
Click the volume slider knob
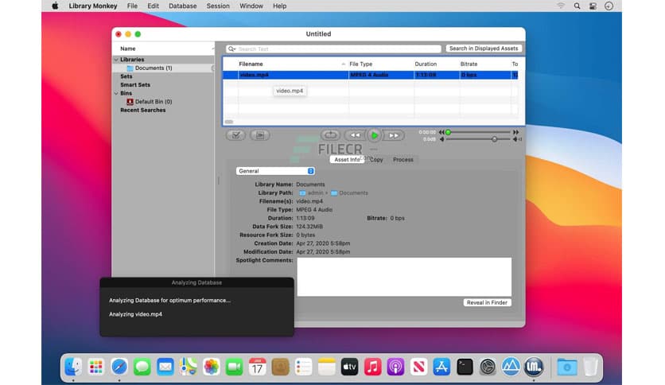click(x=495, y=139)
